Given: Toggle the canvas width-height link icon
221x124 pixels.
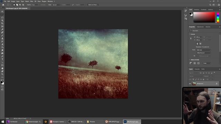Looking at the screenshot, I should pos(191,38).
